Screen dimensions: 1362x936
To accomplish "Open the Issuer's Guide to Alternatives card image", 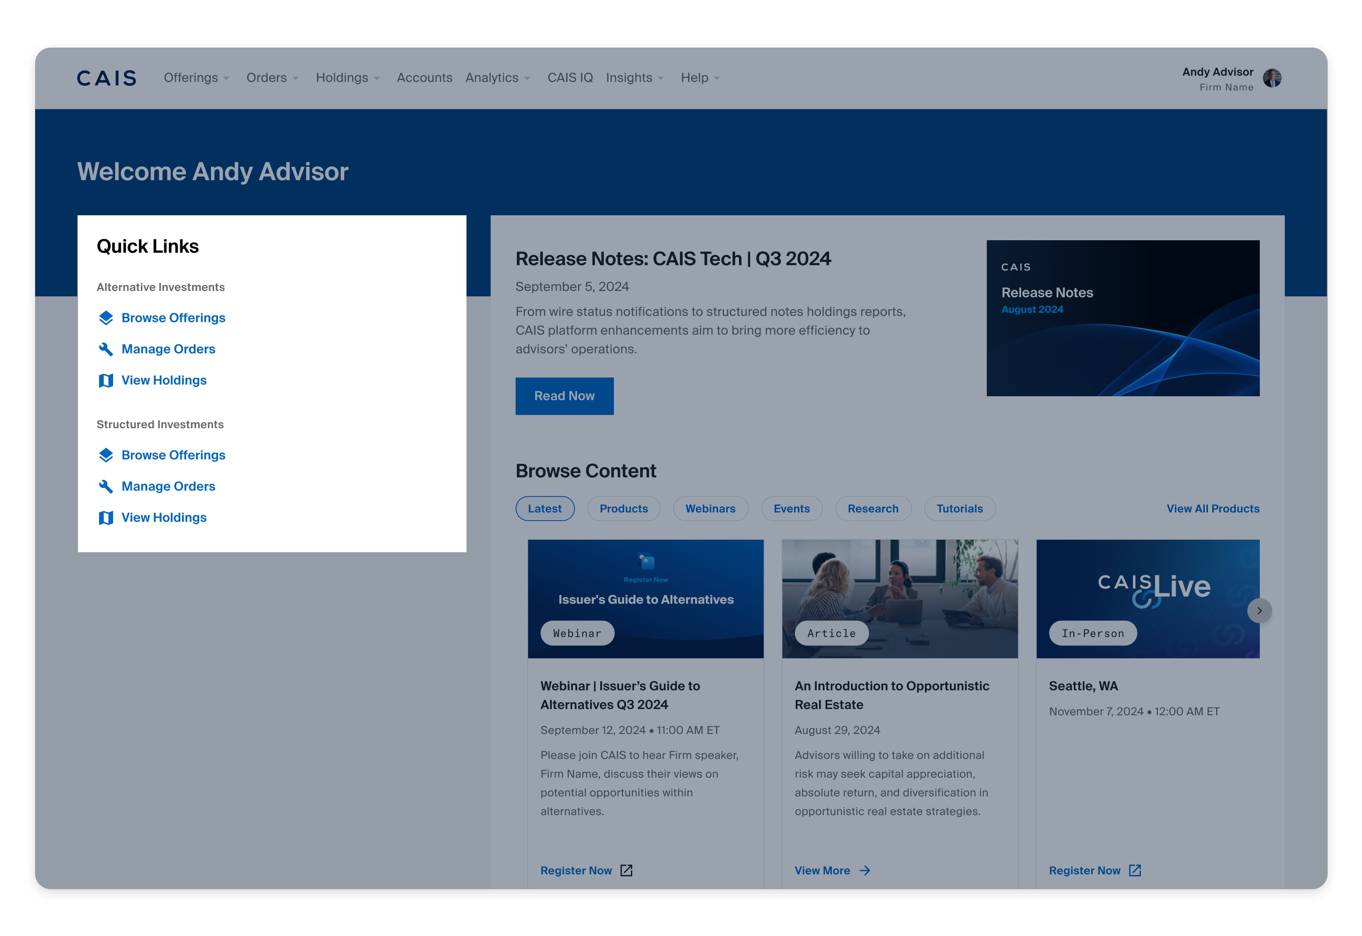I will coord(645,599).
